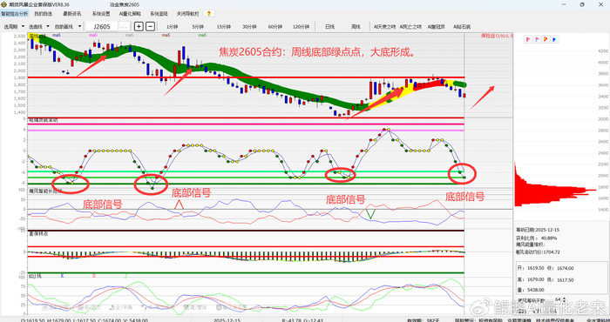Click the AI钻石底 indicator button
Screen dimensions: 610x322
click(461, 27)
